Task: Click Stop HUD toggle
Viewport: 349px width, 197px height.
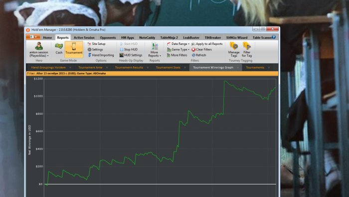Action: tap(129, 49)
